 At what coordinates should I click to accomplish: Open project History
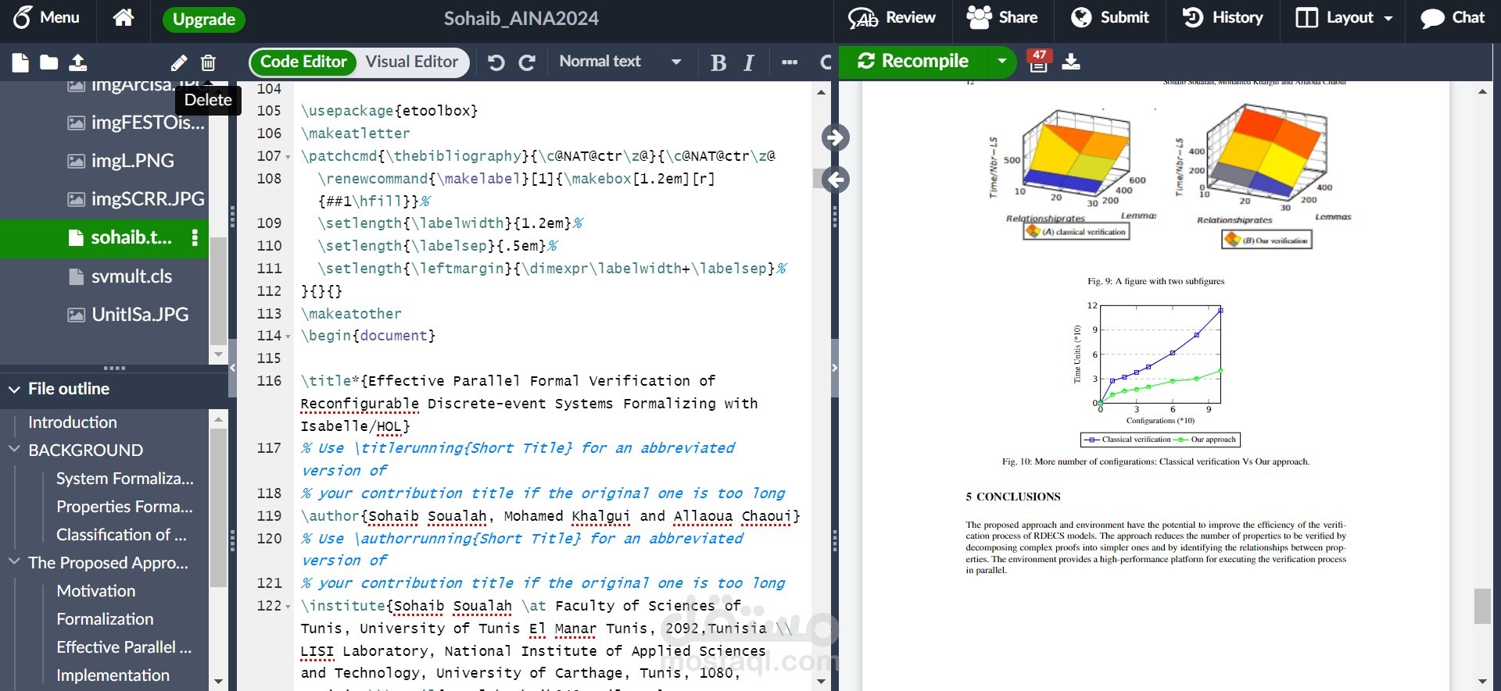point(1222,18)
